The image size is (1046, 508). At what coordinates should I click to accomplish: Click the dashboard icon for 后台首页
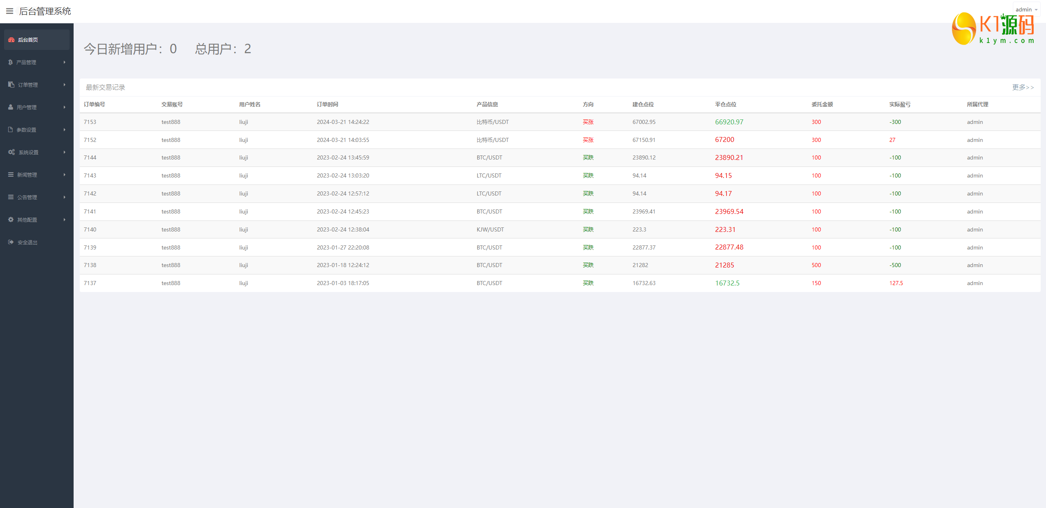(x=11, y=40)
